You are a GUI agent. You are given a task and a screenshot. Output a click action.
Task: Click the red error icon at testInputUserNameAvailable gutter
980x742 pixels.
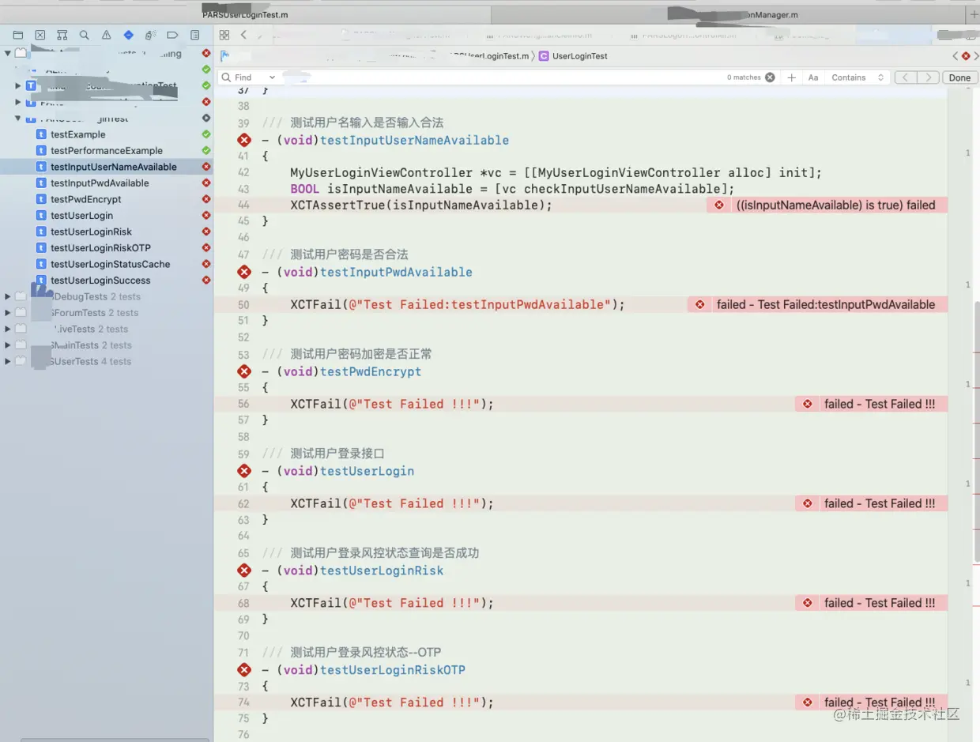click(x=244, y=140)
